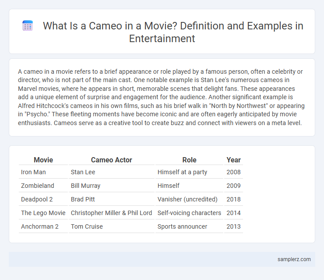The image size is (324, 280).
Task: Click the 'Stan Lee' table cell
Action: (112, 172)
